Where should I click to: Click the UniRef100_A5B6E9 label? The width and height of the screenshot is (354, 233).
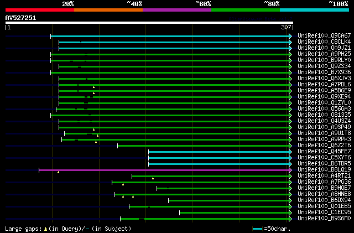click(324, 91)
